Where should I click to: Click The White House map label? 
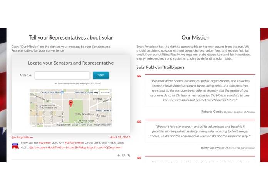click(x=86, y=114)
